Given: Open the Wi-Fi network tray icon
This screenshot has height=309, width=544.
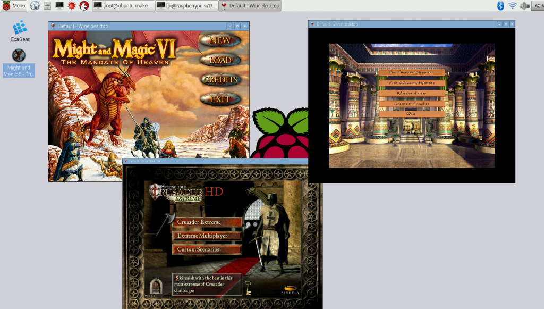Looking at the screenshot, I should [512, 5].
